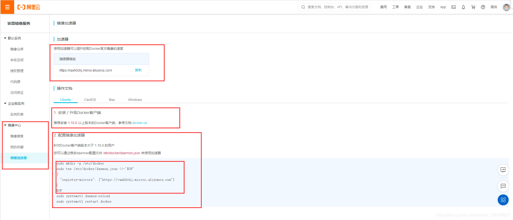Open the 工单 menu
This screenshot has height=220, width=513.
pyautogui.click(x=396, y=7)
